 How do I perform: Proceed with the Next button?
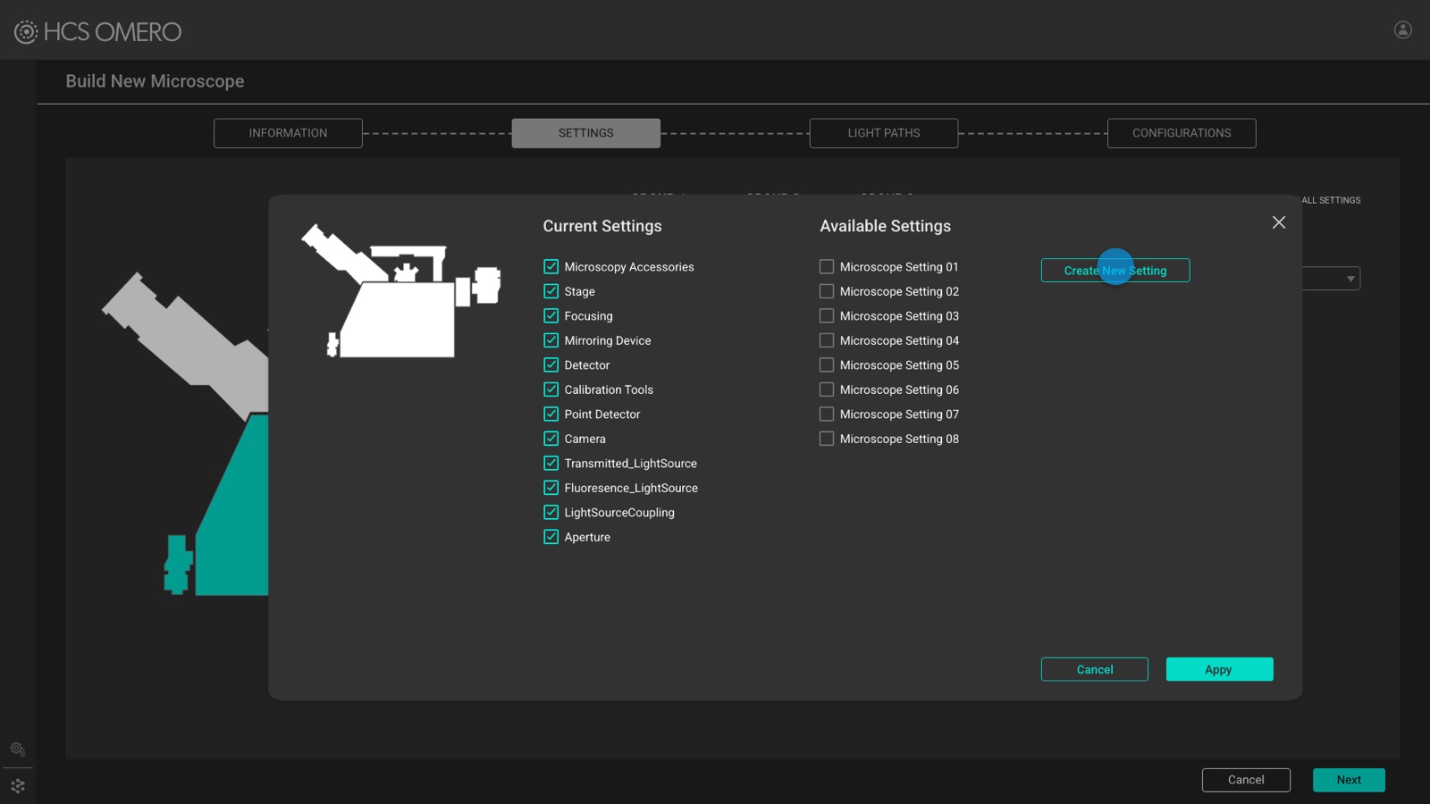(x=1349, y=780)
